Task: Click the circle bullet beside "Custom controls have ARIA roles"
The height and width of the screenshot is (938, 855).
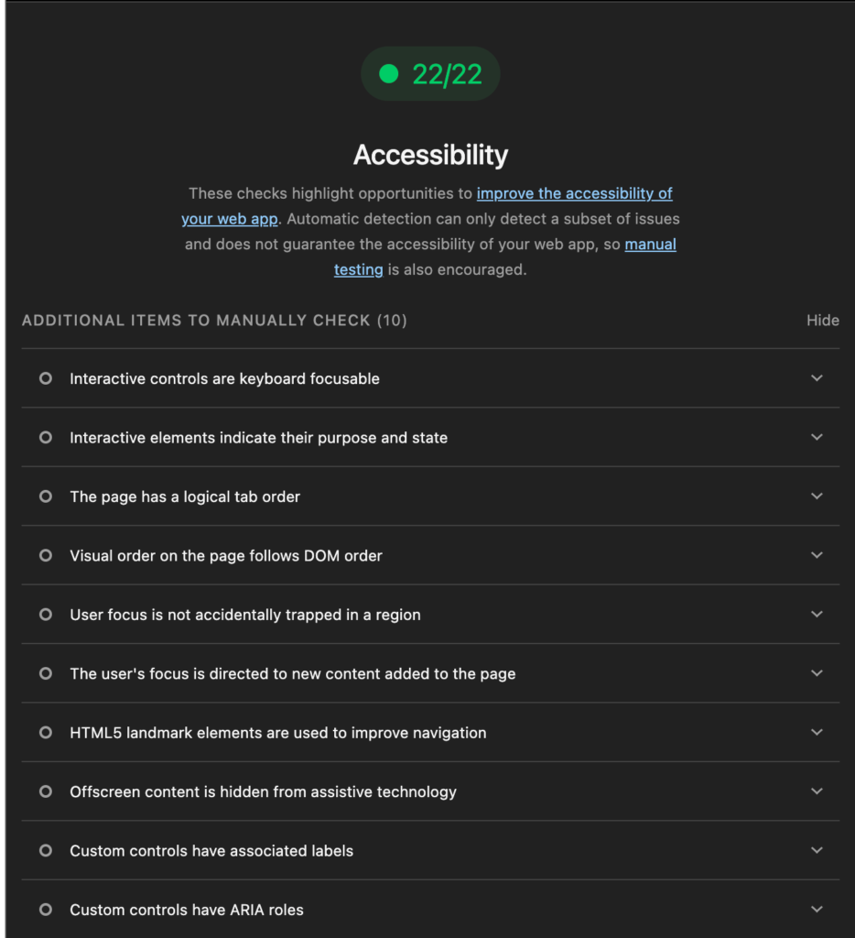Action: pos(46,910)
